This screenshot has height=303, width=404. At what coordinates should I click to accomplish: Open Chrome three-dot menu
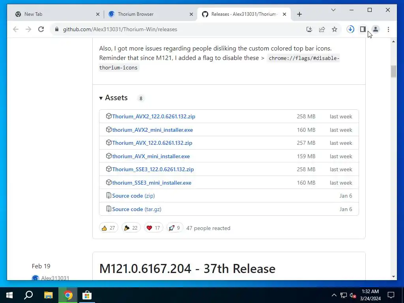point(388,29)
